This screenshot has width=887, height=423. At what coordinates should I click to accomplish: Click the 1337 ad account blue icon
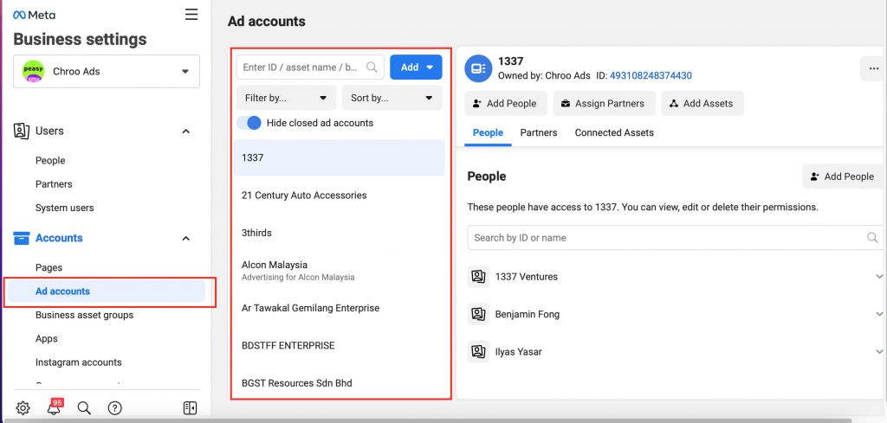pos(478,68)
